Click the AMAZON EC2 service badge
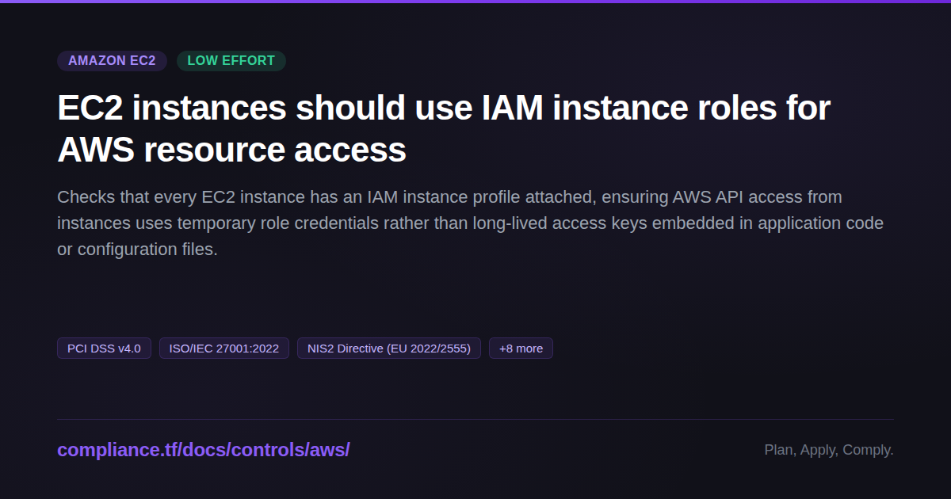The height and width of the screenshot is (499, 951). tap(112, 61)
